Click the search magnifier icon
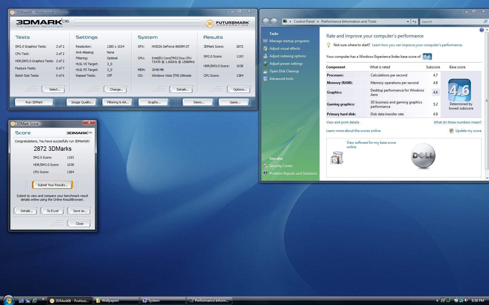Image resolution: width=489 pixels, height=305 pixels. [485, 21]
